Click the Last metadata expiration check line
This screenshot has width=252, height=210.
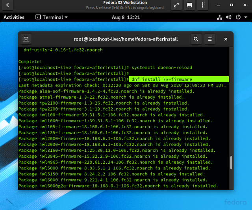[122, 85]
